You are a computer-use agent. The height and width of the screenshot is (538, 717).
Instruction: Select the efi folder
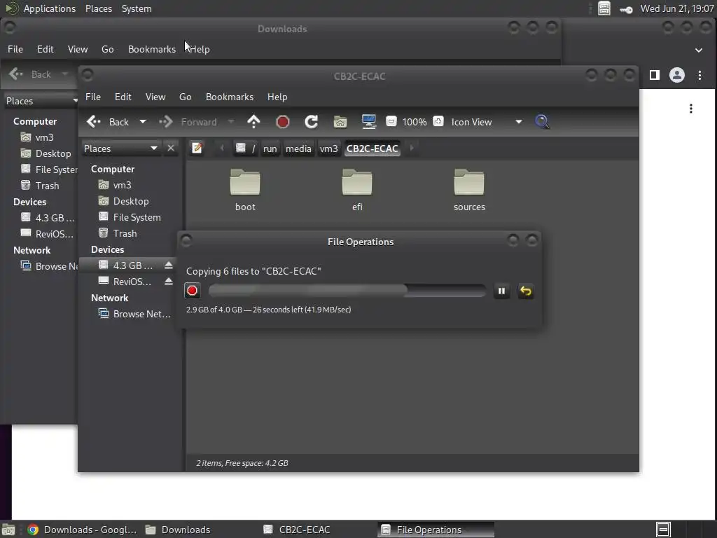357,191
